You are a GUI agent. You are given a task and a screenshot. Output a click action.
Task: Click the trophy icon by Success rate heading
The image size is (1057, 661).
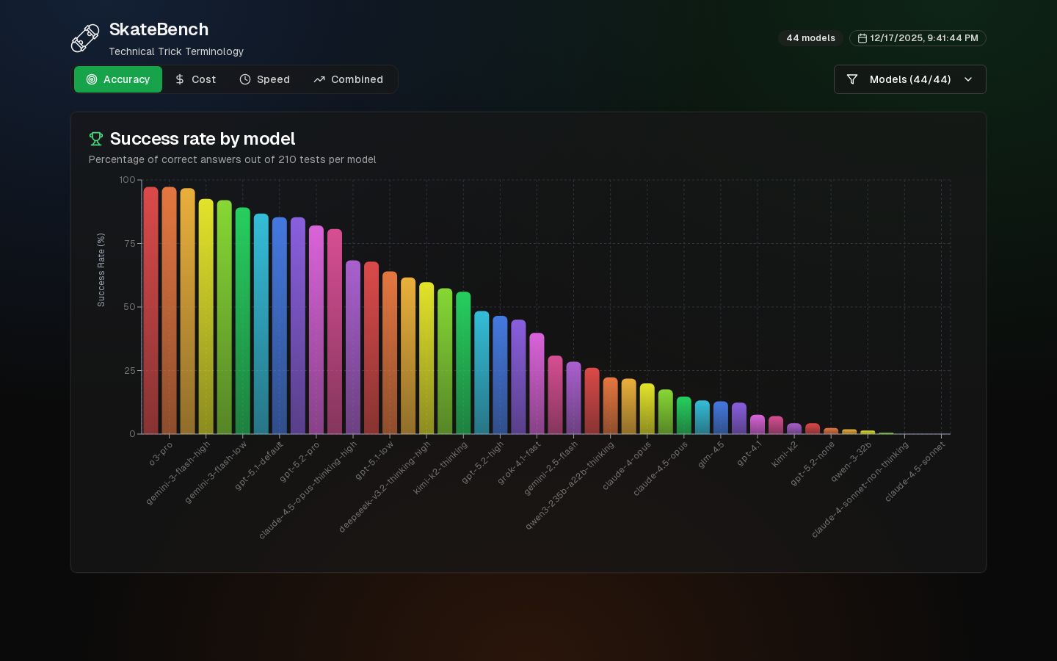click(95, 139)
